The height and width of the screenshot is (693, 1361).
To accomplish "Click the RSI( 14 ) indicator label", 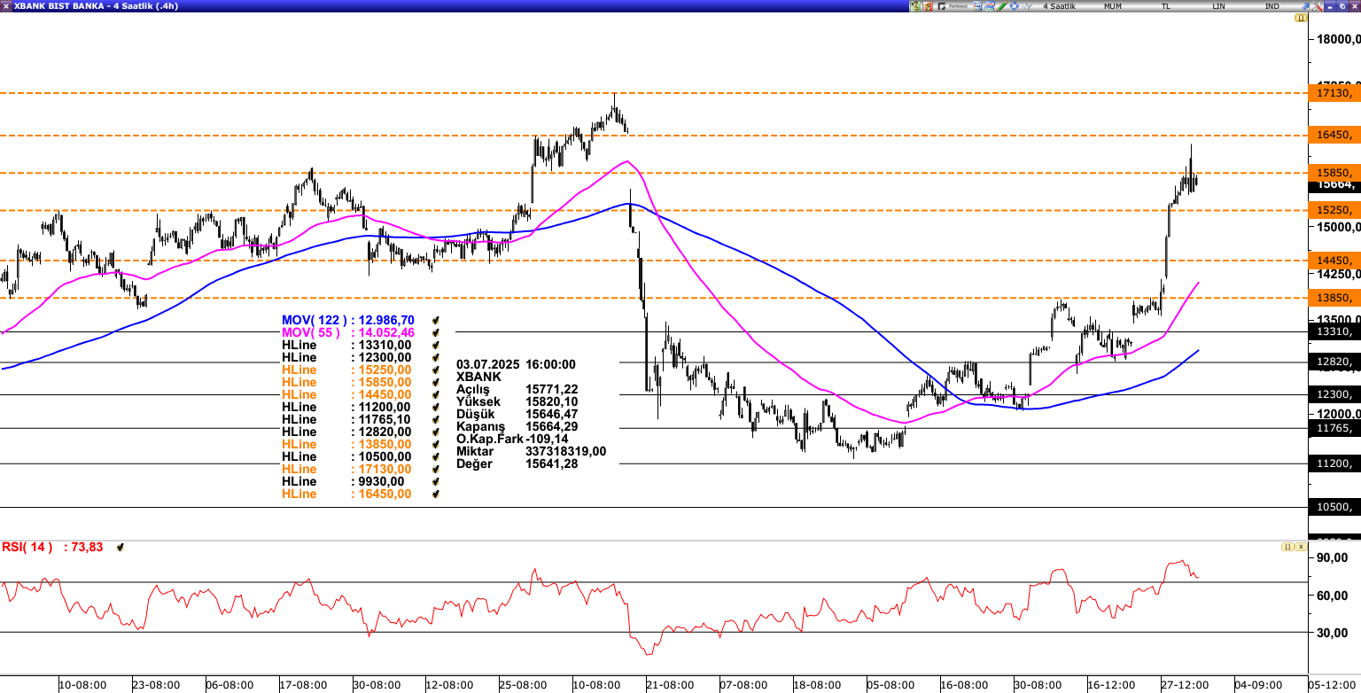I will 27,547.
